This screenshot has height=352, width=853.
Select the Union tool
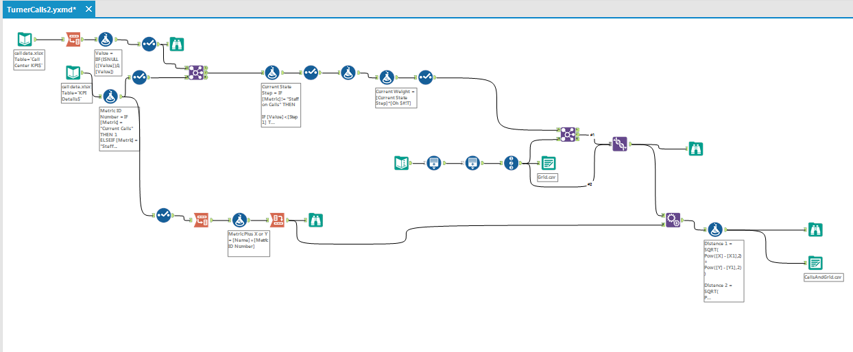point(619,144)
